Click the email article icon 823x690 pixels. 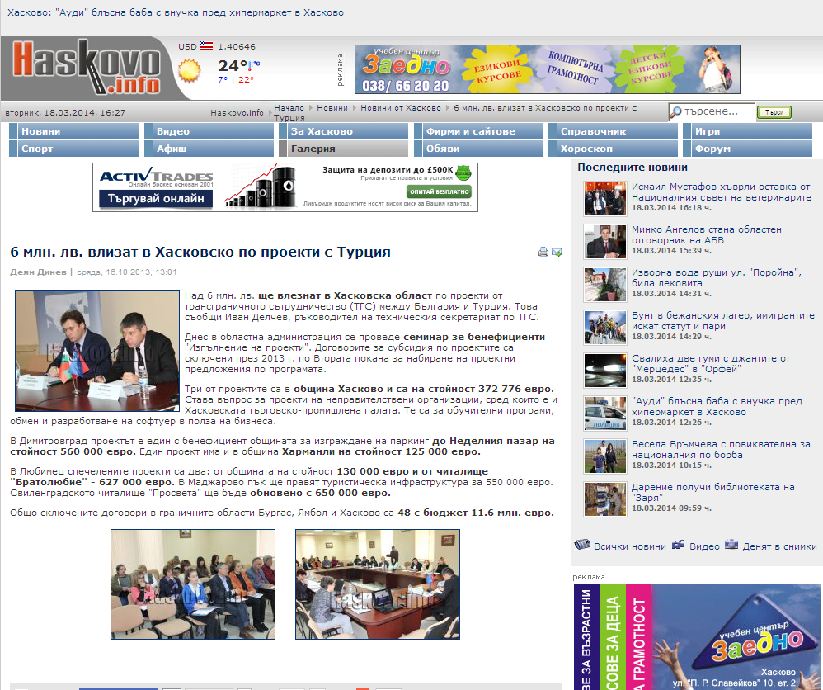point(557,252)
